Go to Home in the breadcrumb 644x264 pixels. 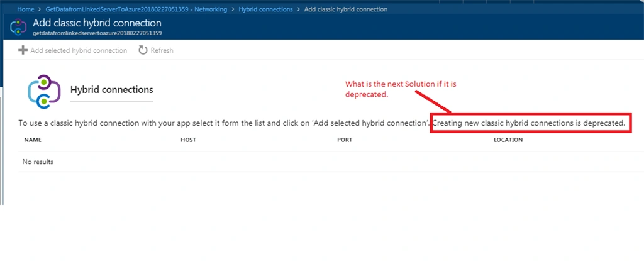[25, 9]
